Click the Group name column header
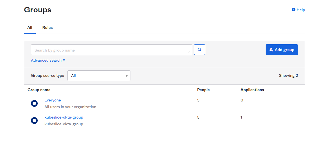This screenshot has width=321, height=155. click(x=39, y=90)
